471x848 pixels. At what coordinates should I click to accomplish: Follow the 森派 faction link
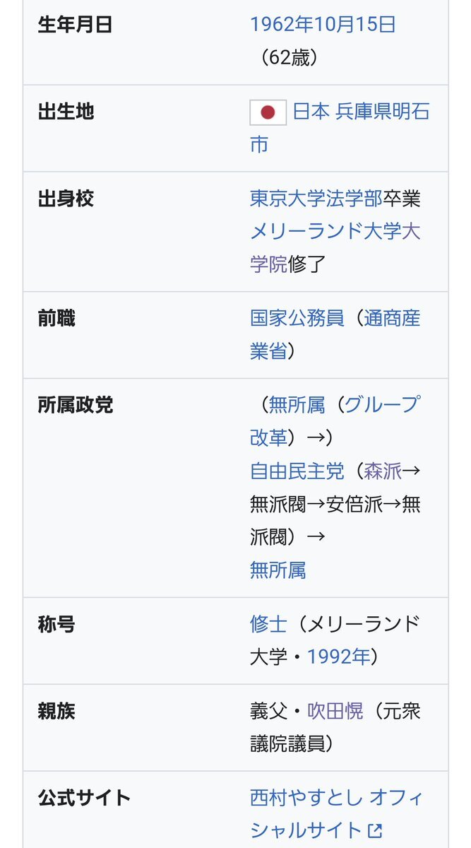(x=383, y=471)
